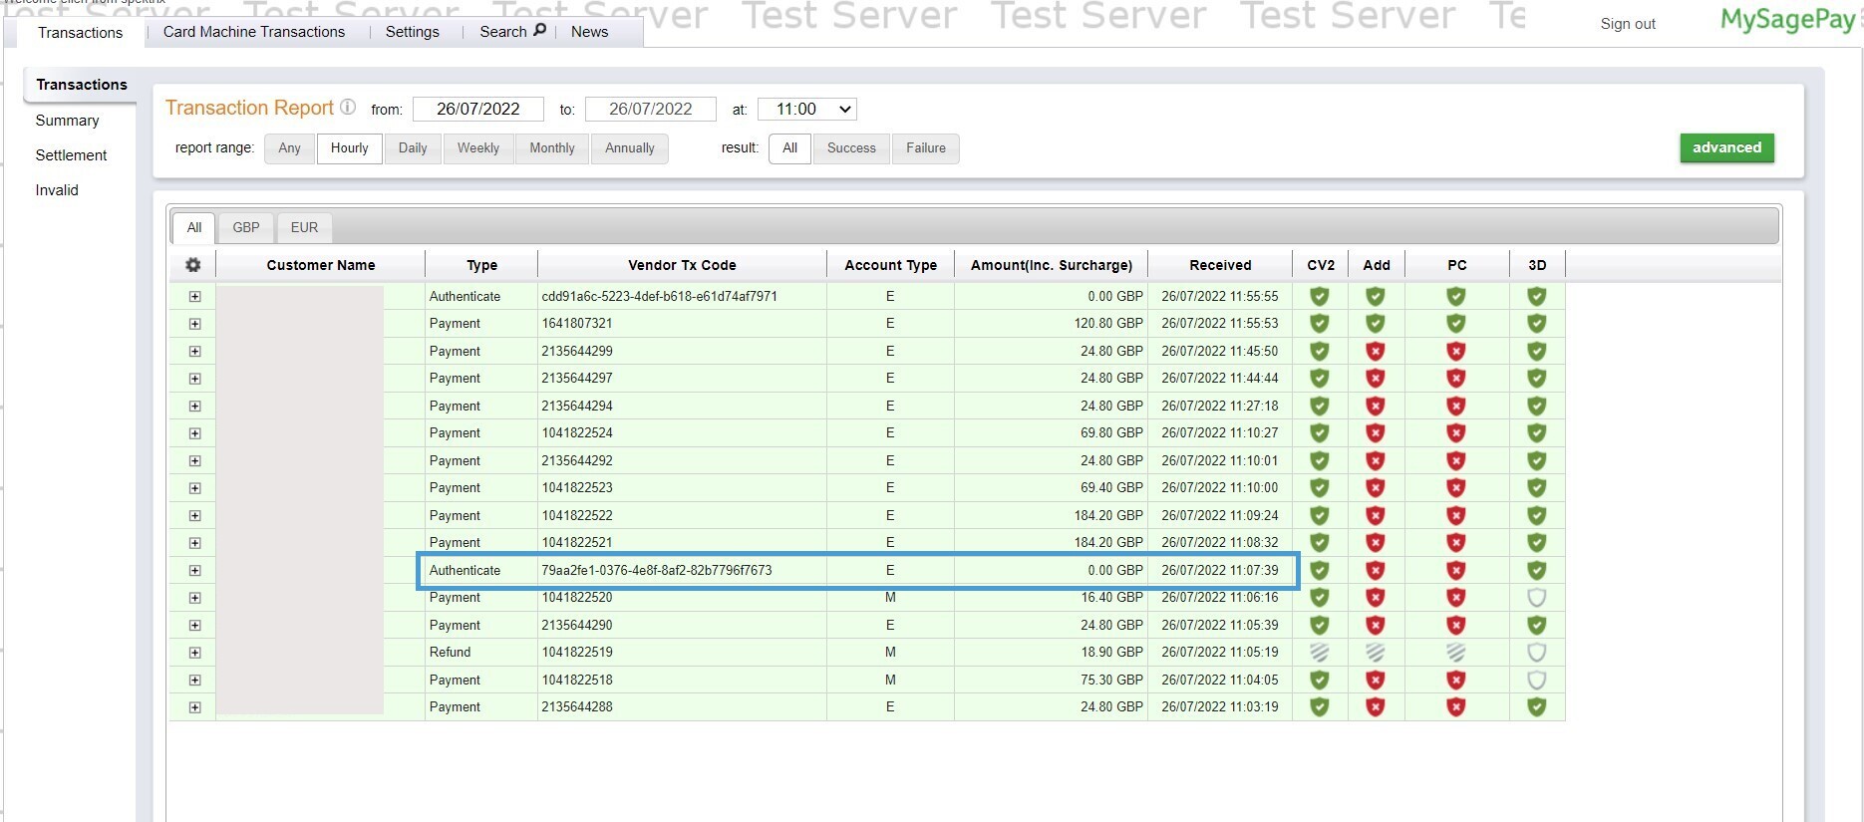The image size is (1864, 822).
Task: Expand row for Authenticate cdd91a6c transaction
Action: [x=194, y=297]
